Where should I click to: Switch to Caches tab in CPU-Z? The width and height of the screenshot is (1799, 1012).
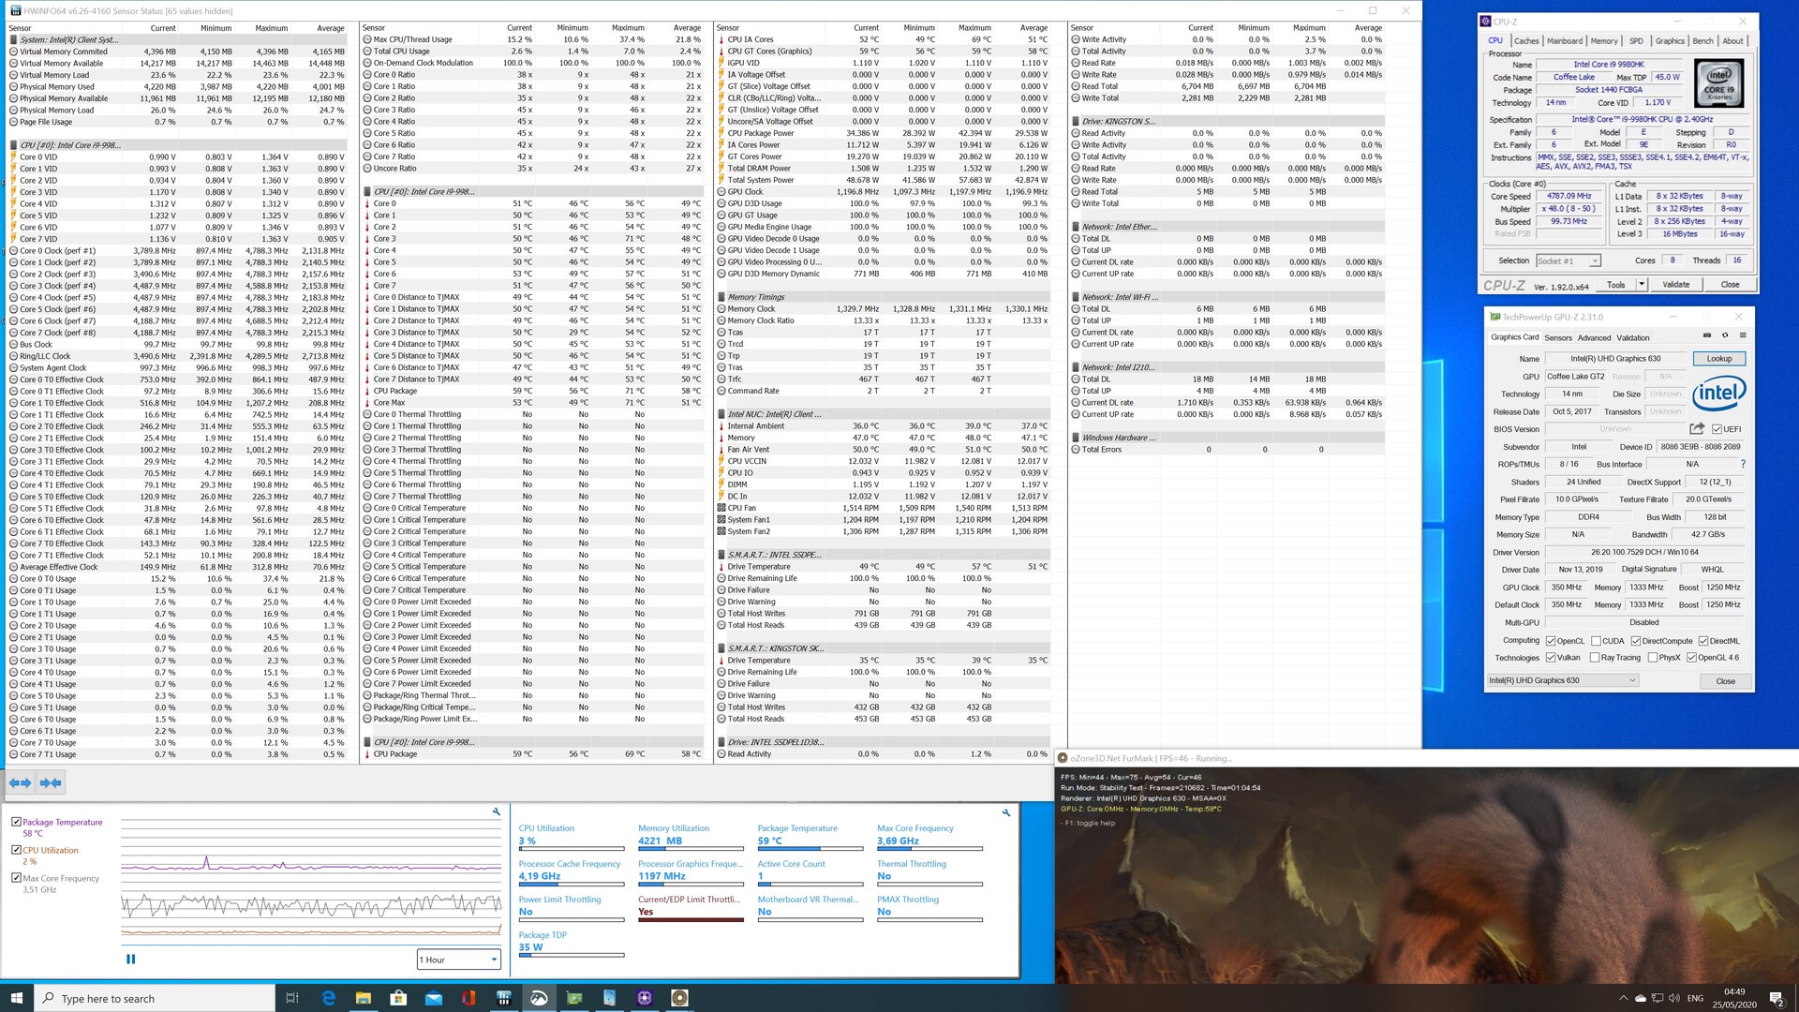tap(1526, 40)
